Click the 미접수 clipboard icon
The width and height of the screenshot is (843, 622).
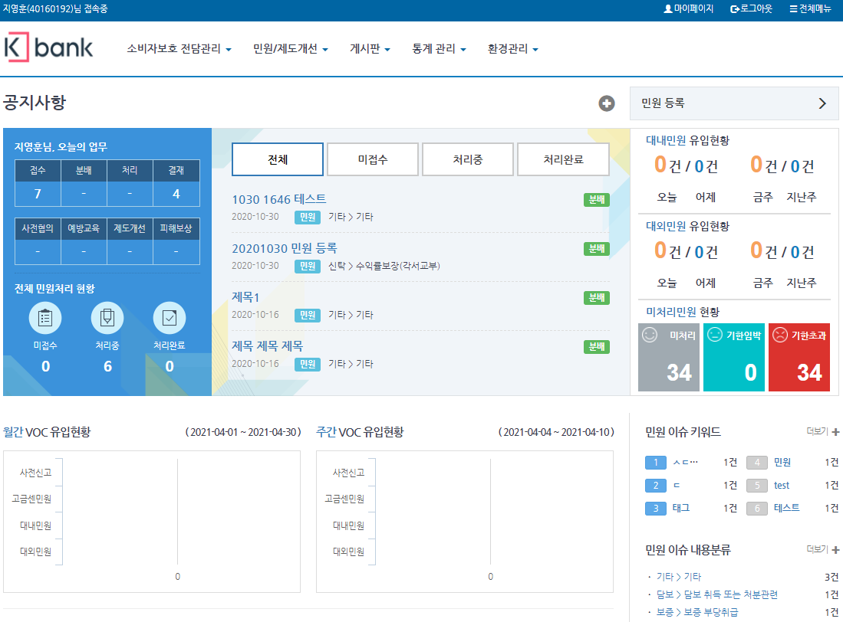click(45, 318)
